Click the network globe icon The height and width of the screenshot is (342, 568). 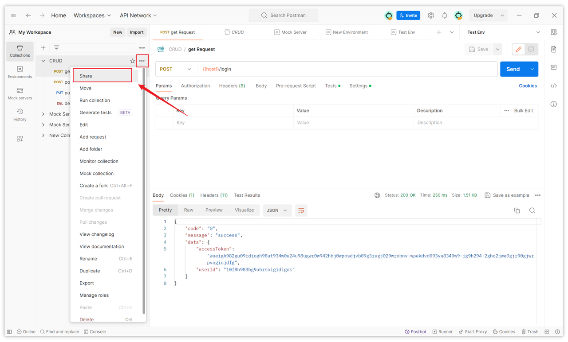point(377,195)
